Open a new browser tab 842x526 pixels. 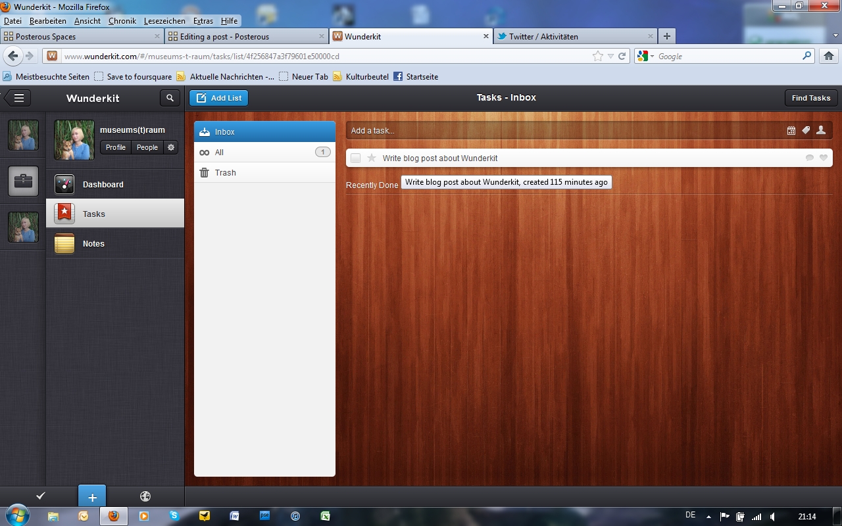pyautogui.click(x=667, y=37)
